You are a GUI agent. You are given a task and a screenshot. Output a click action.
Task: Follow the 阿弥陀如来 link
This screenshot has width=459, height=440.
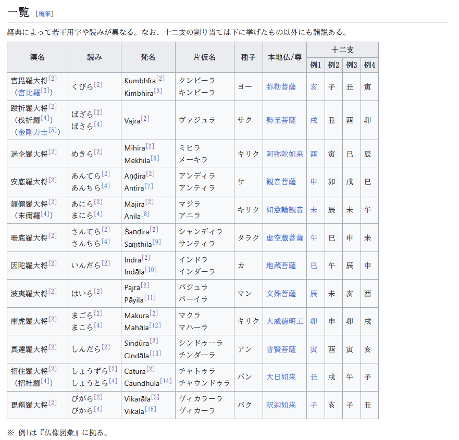(284, 154)
